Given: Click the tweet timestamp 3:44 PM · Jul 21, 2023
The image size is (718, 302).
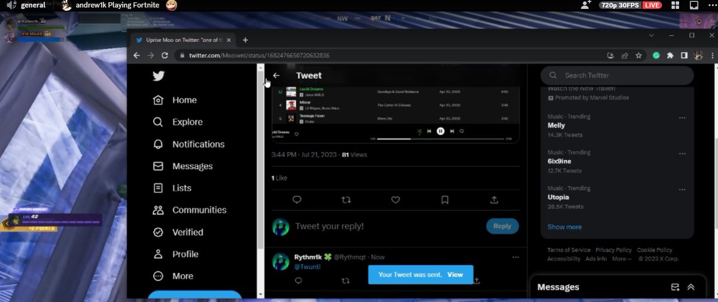Looking at the screenshot, I should 304,155.
